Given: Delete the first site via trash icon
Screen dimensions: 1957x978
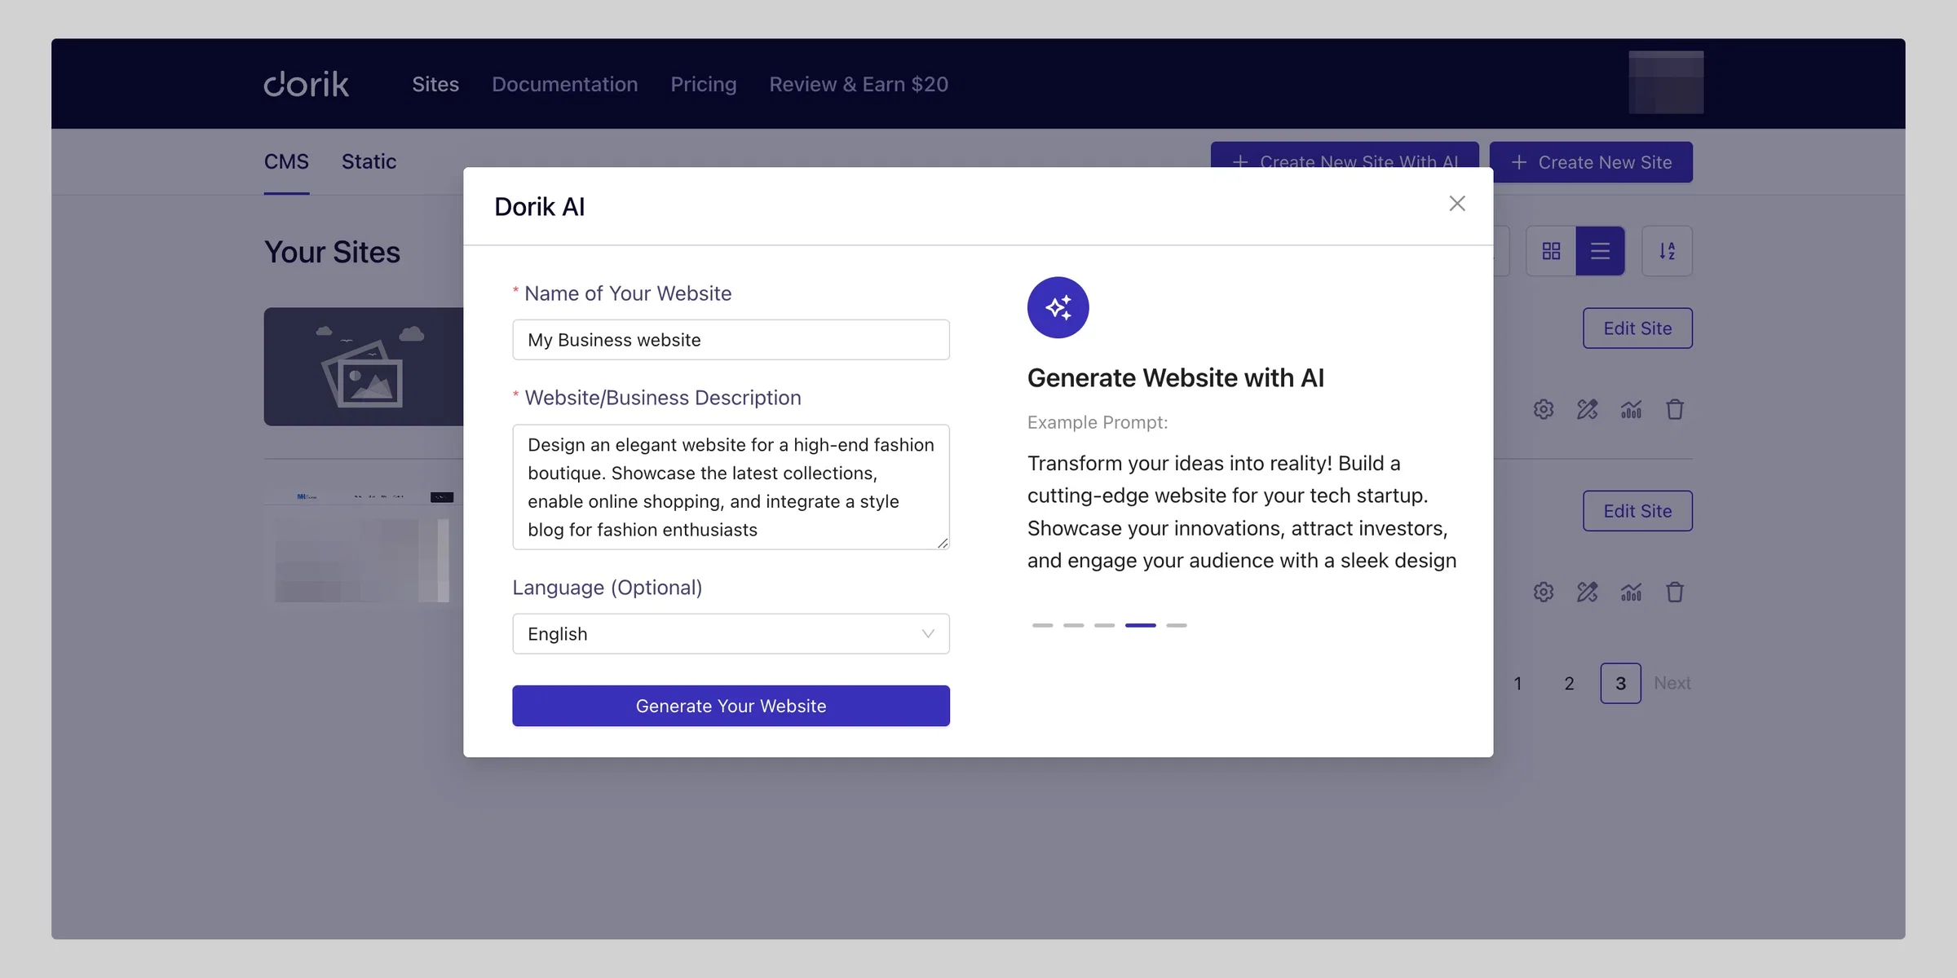Looking at the screenshot, I should pyautogui.click(x=1675, y=409).
